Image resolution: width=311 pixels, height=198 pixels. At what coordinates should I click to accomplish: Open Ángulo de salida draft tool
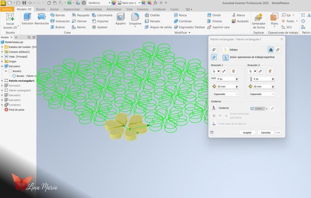pyautogui.click(x=158, y=27)
